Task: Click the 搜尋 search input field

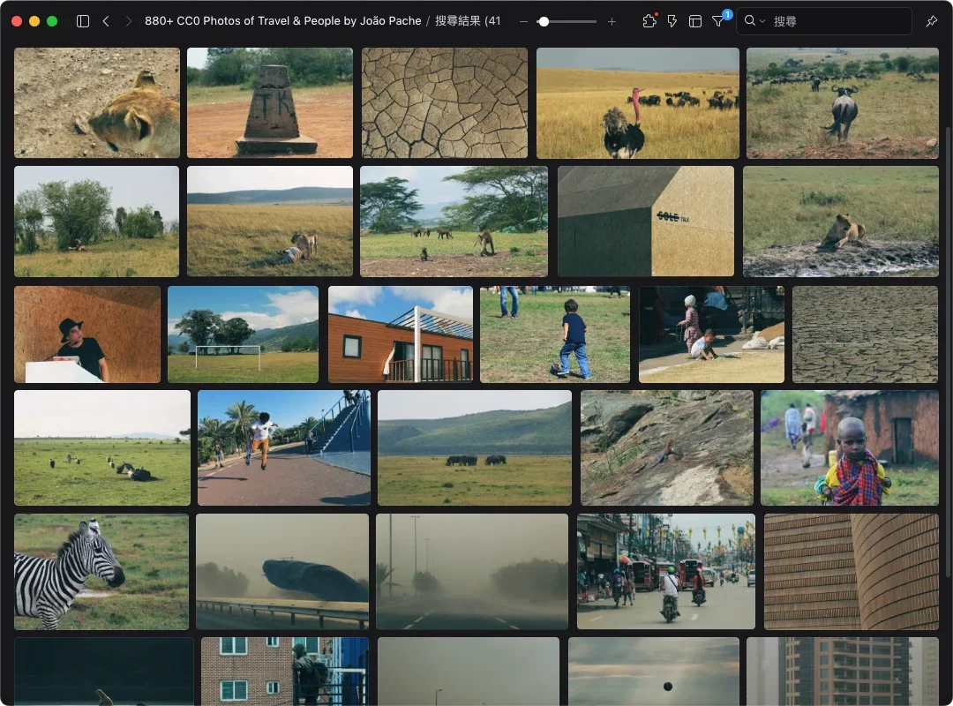Action: tap(838, 21)
